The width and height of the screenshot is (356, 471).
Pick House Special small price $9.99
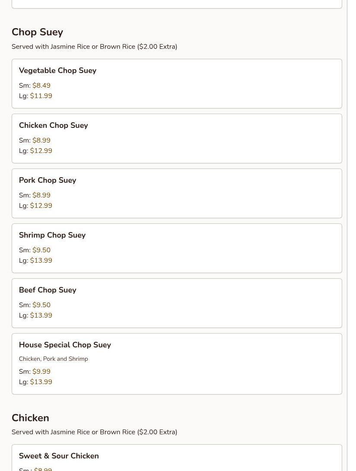coord(41,372)
